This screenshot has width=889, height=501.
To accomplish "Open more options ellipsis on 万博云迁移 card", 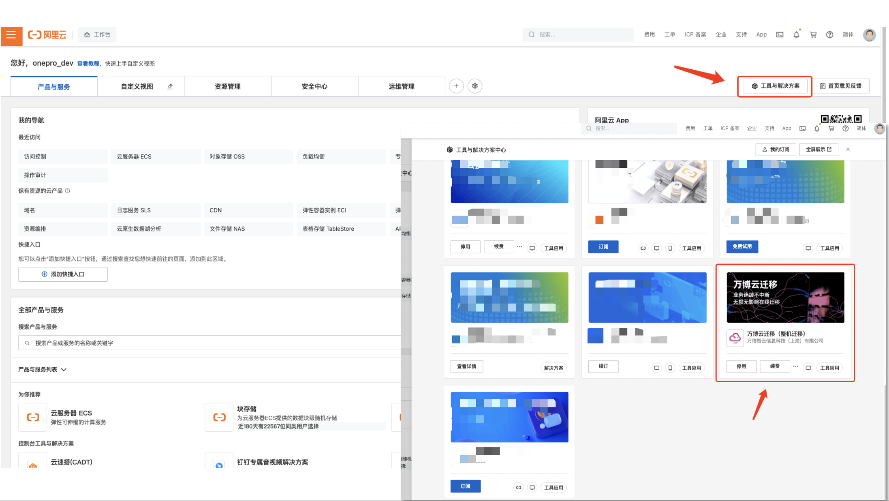I will coord(796,366).
